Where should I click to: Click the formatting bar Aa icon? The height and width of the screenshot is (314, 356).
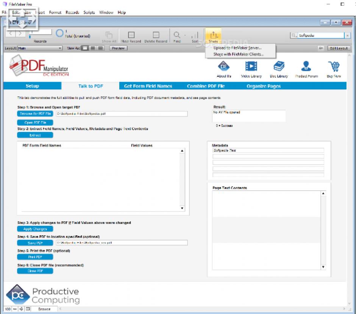(x=320, y=48)
